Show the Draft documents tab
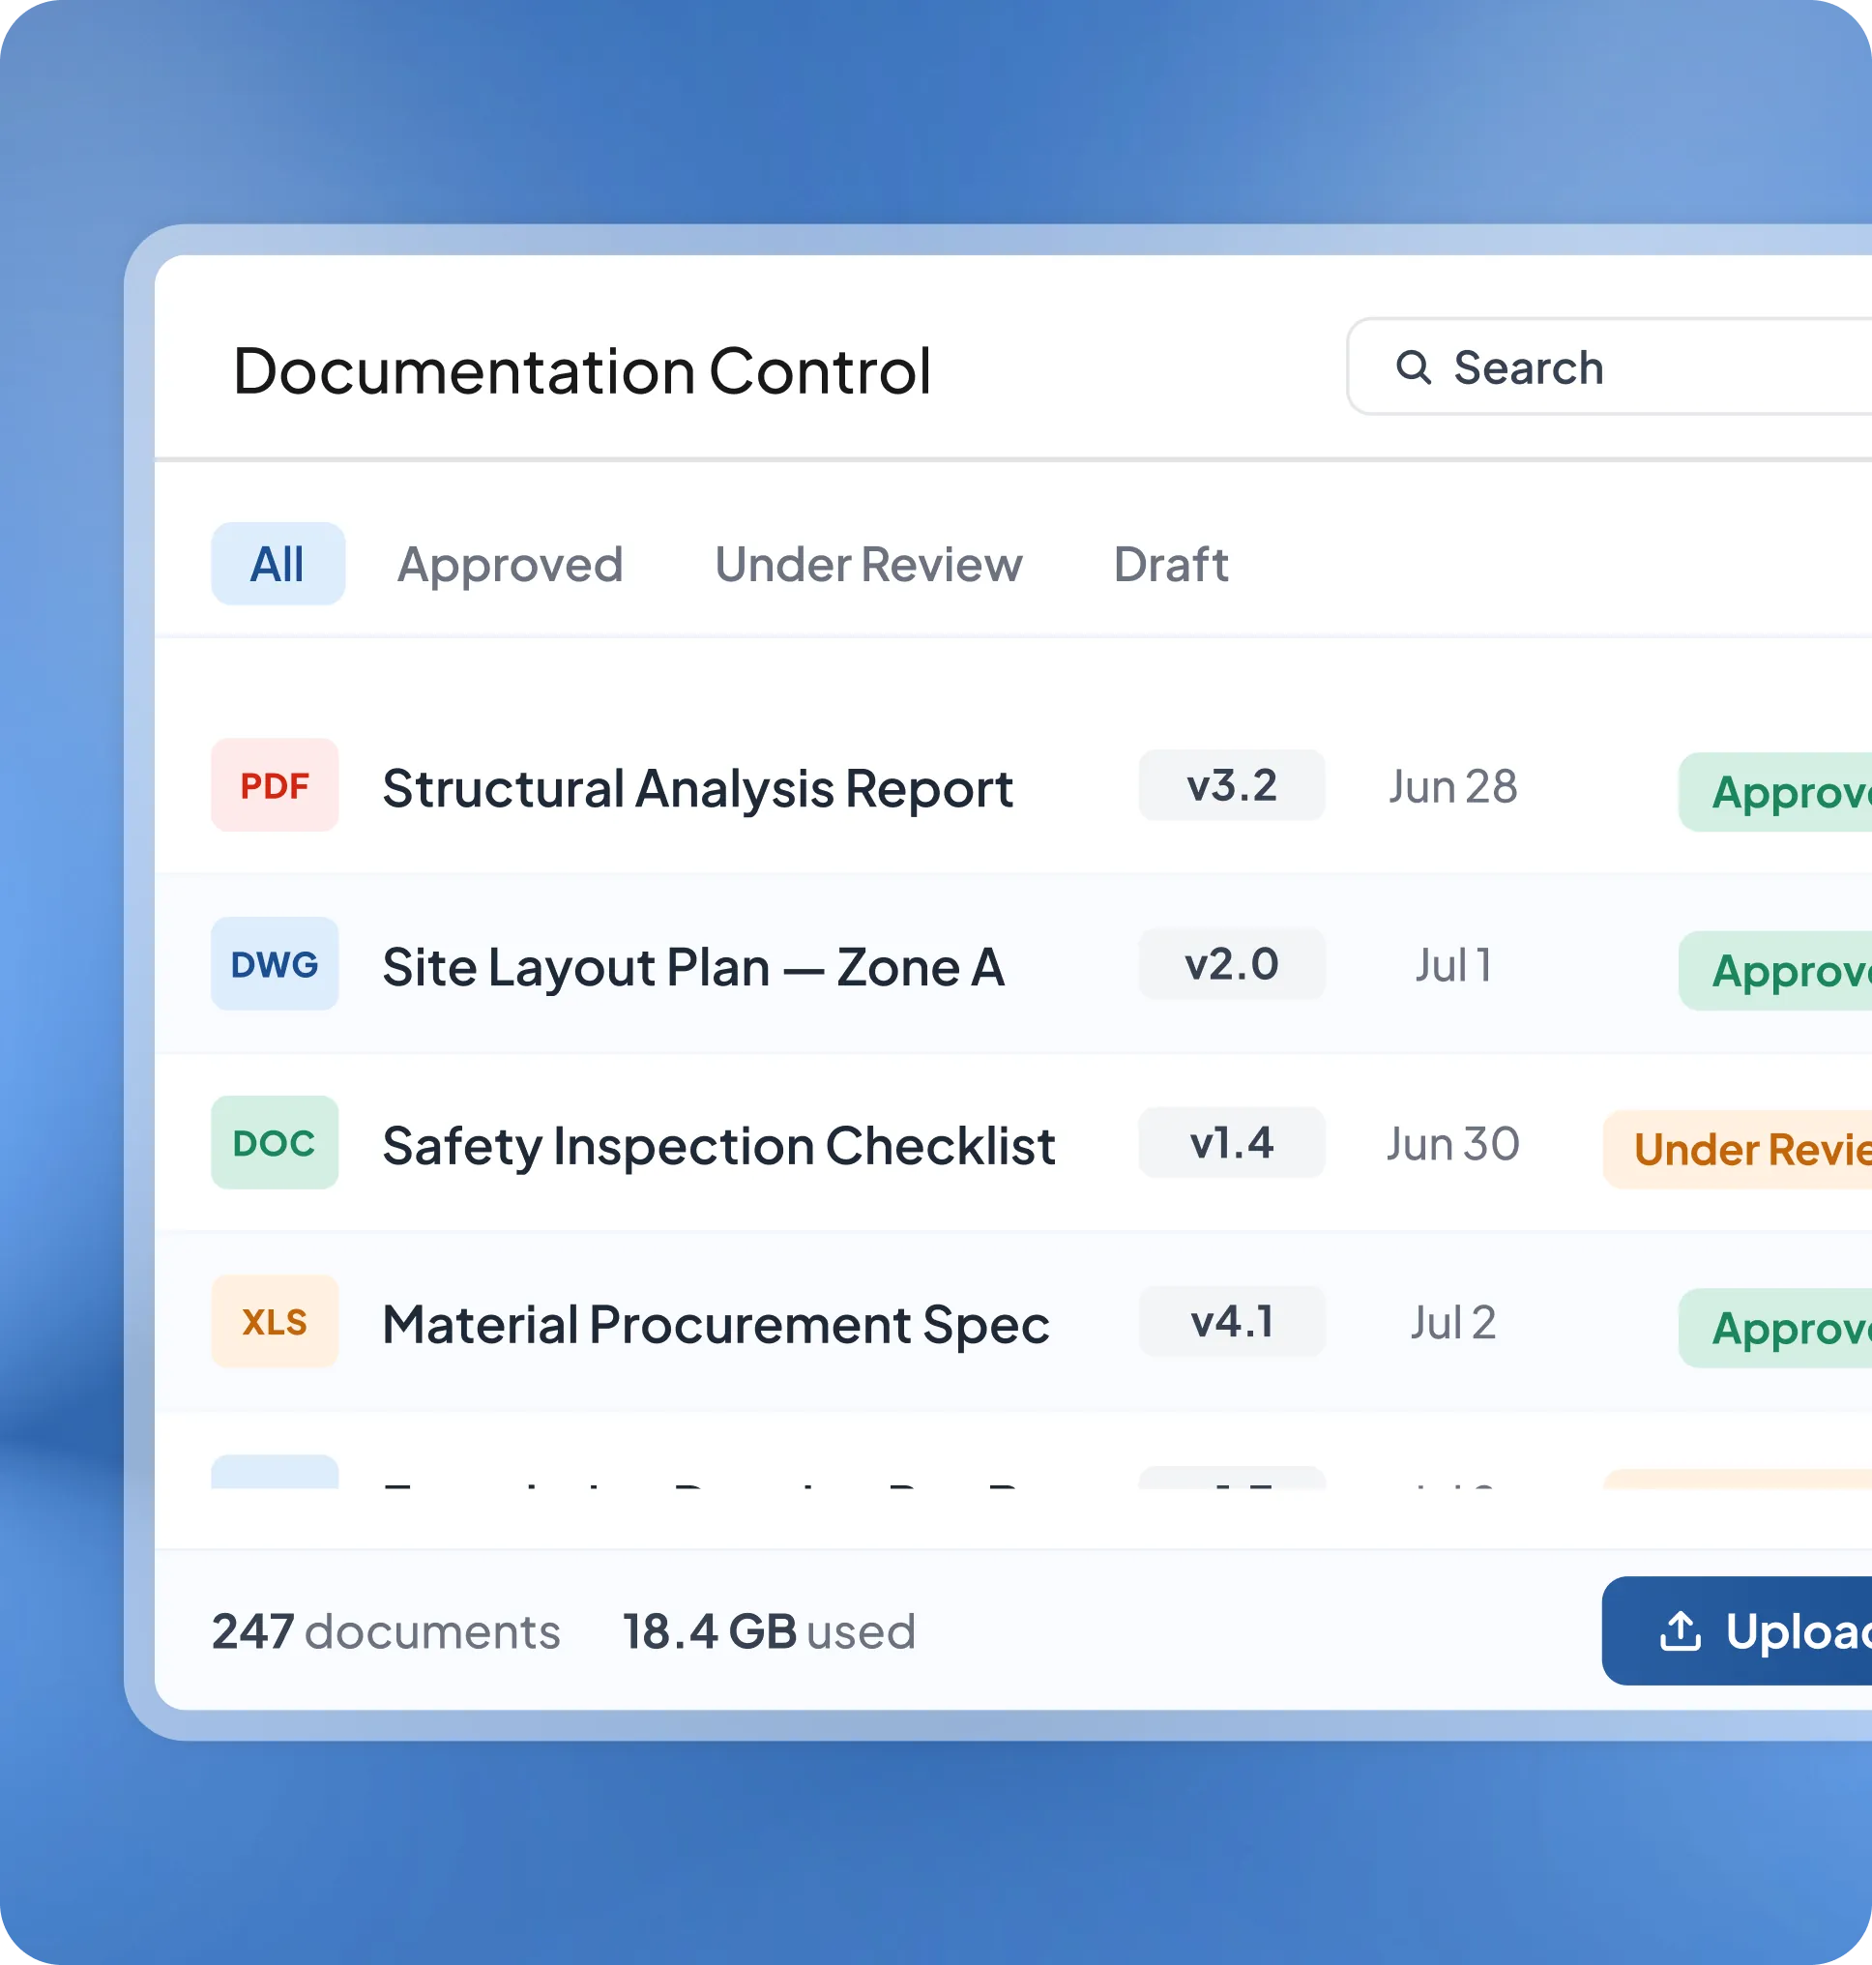The height and width of the screenshot is (1965, 1872). [x=1172, y=565]
